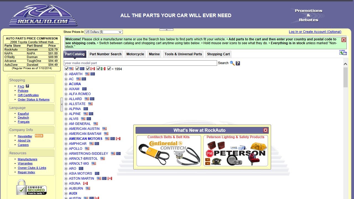Switch language to Français

(x=24, y=122)
